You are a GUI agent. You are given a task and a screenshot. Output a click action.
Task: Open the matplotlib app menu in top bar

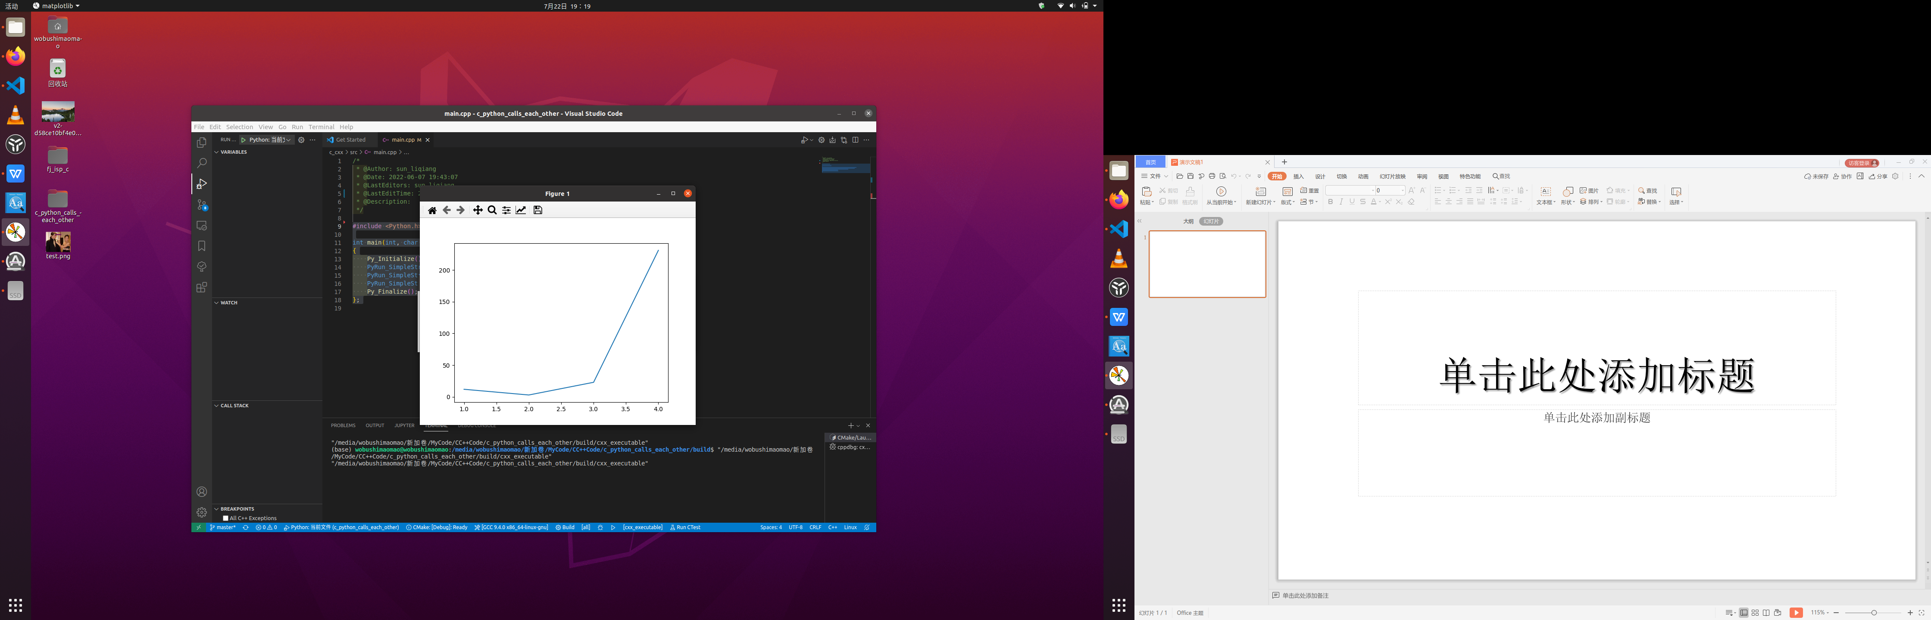pyautogui.click(x=56, y=6)
